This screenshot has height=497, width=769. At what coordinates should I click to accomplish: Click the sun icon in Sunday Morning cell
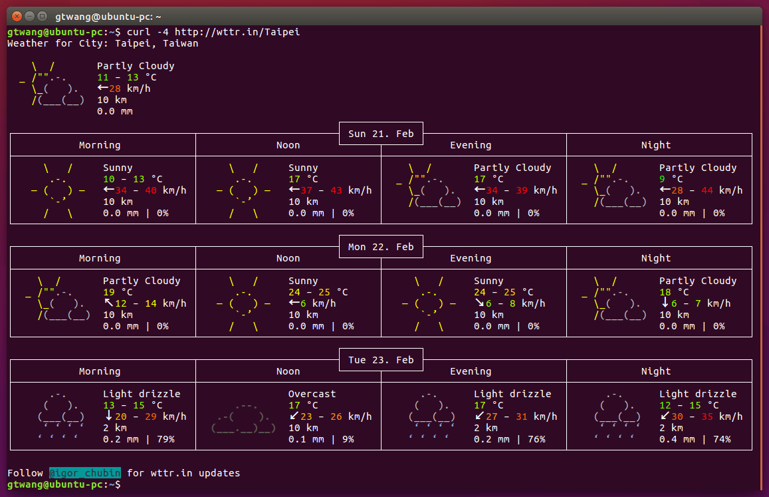point(58,191)
